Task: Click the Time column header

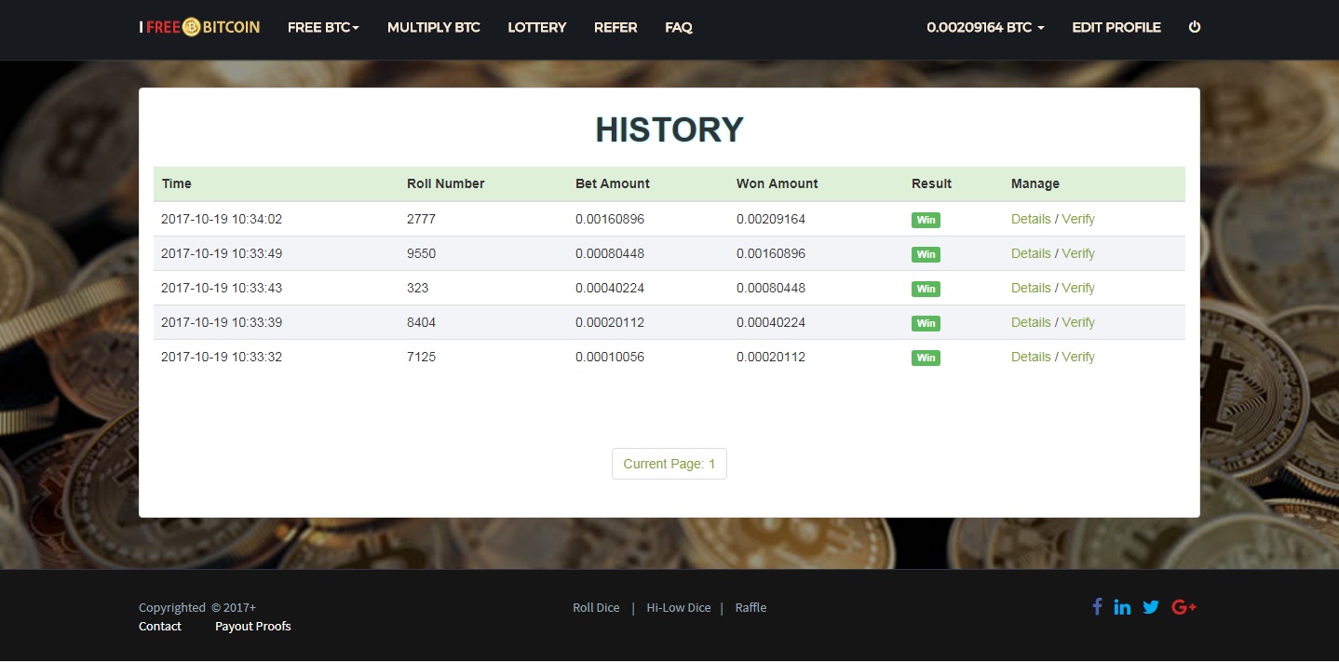Action: pyautogui.click(x=177, y=183)
